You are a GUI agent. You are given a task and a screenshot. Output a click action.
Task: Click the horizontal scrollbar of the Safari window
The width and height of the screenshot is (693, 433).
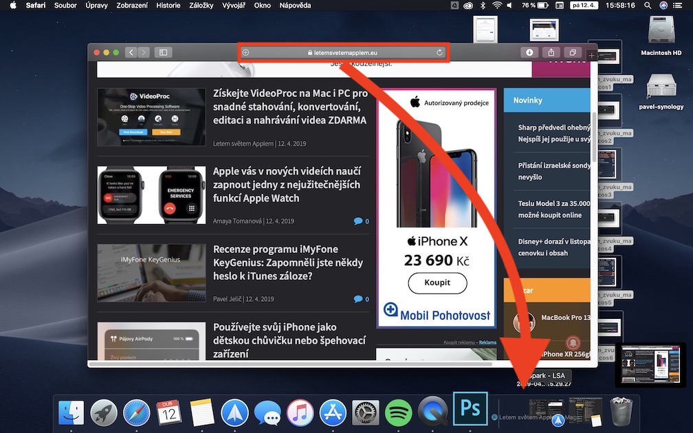(291, 364)
